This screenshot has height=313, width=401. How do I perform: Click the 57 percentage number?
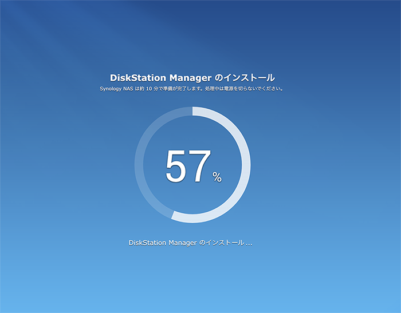tap(188, 167)
